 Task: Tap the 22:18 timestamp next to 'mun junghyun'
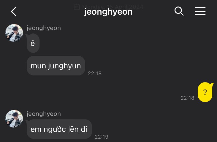[x=95, y=73]
